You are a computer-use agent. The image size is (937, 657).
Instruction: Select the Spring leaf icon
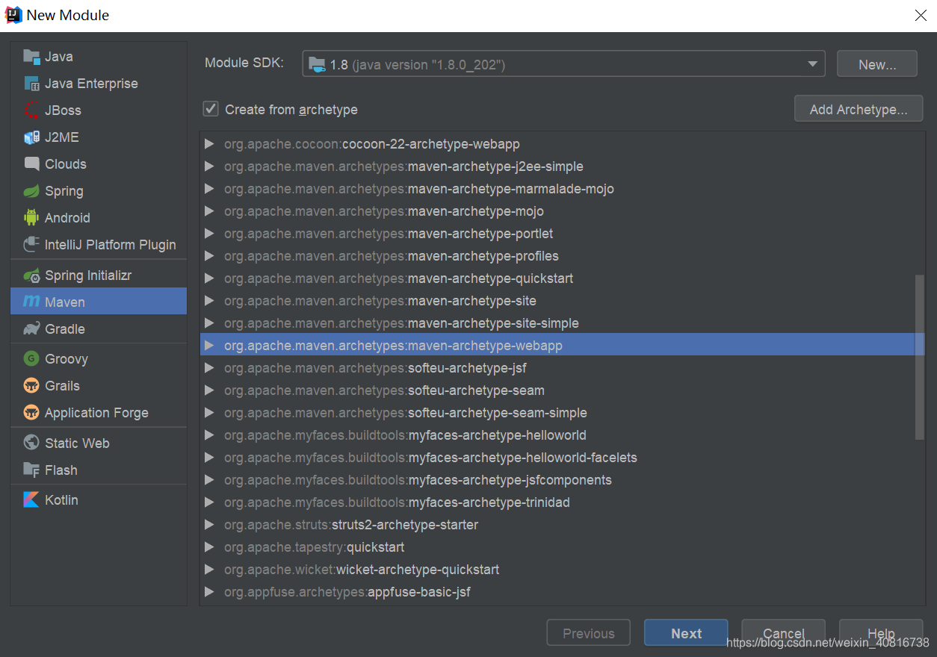[x=31, y=191]
